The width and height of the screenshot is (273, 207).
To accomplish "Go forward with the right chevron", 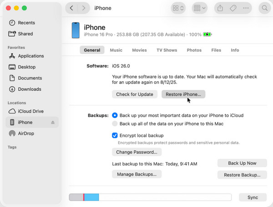I will (84, 8).
